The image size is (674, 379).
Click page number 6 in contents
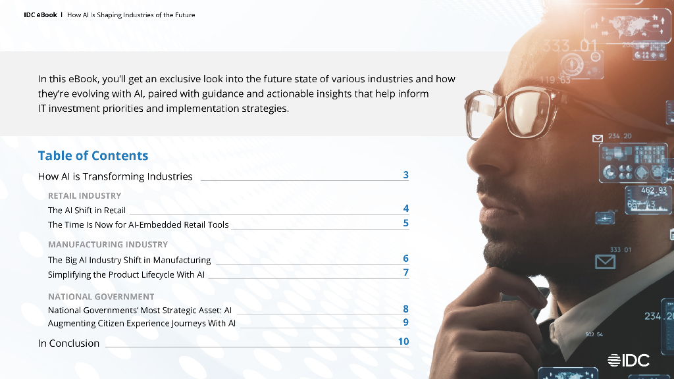406,259
